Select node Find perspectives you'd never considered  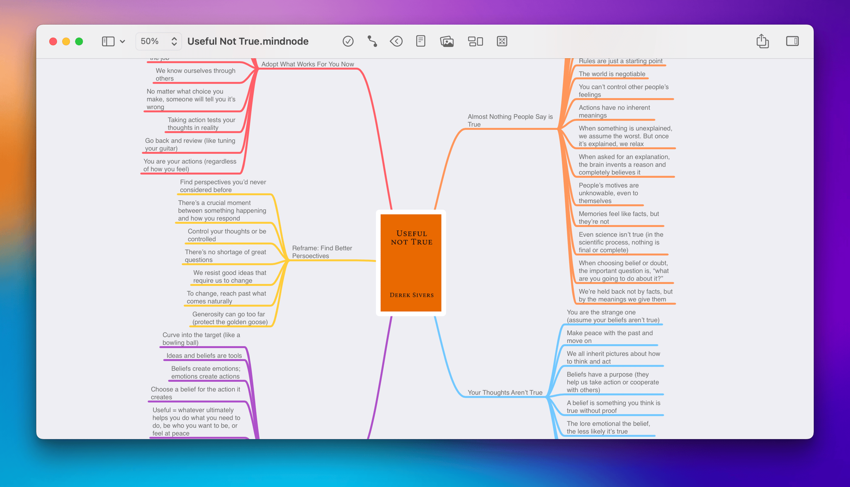223,186
